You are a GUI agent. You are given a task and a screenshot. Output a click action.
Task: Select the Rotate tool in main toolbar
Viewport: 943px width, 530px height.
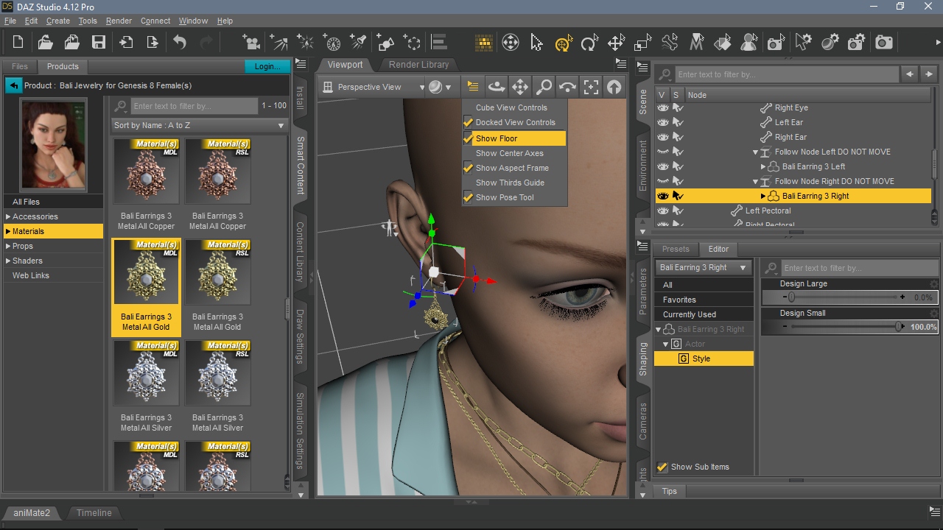pos(589,43)
